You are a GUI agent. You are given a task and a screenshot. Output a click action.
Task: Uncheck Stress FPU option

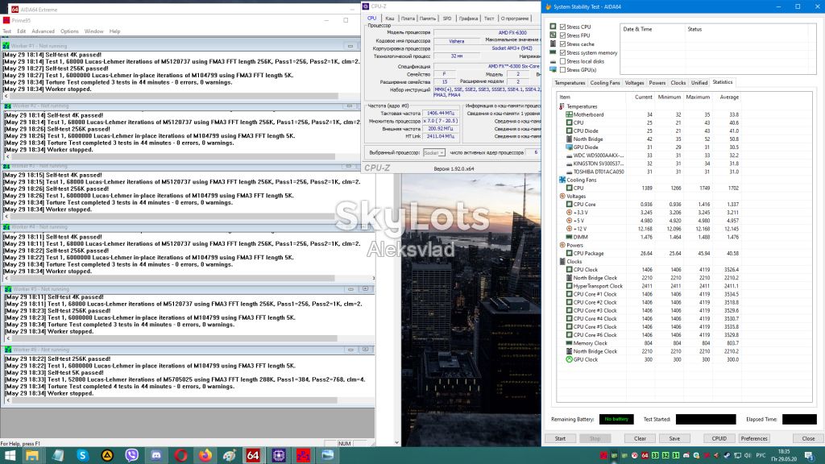[563, 35]
